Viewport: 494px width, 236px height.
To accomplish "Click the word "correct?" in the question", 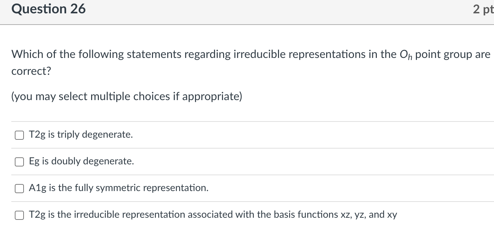I will point(31,71).
